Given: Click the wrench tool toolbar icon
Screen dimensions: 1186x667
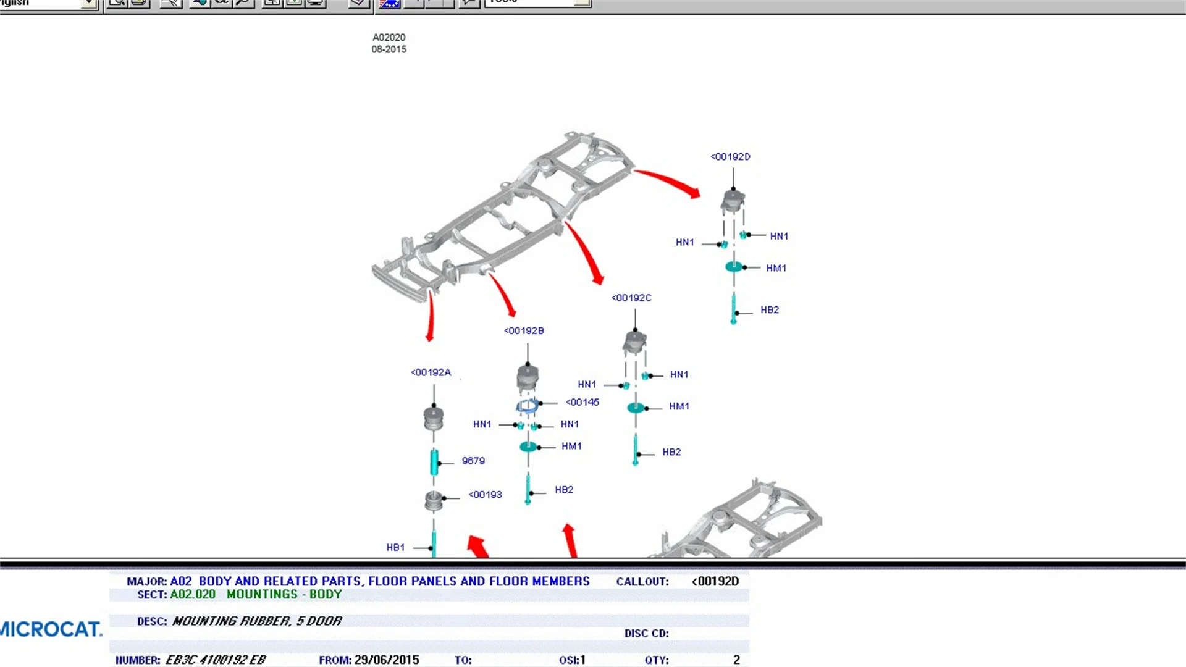Looking at the screenshot, I should 171,3.
